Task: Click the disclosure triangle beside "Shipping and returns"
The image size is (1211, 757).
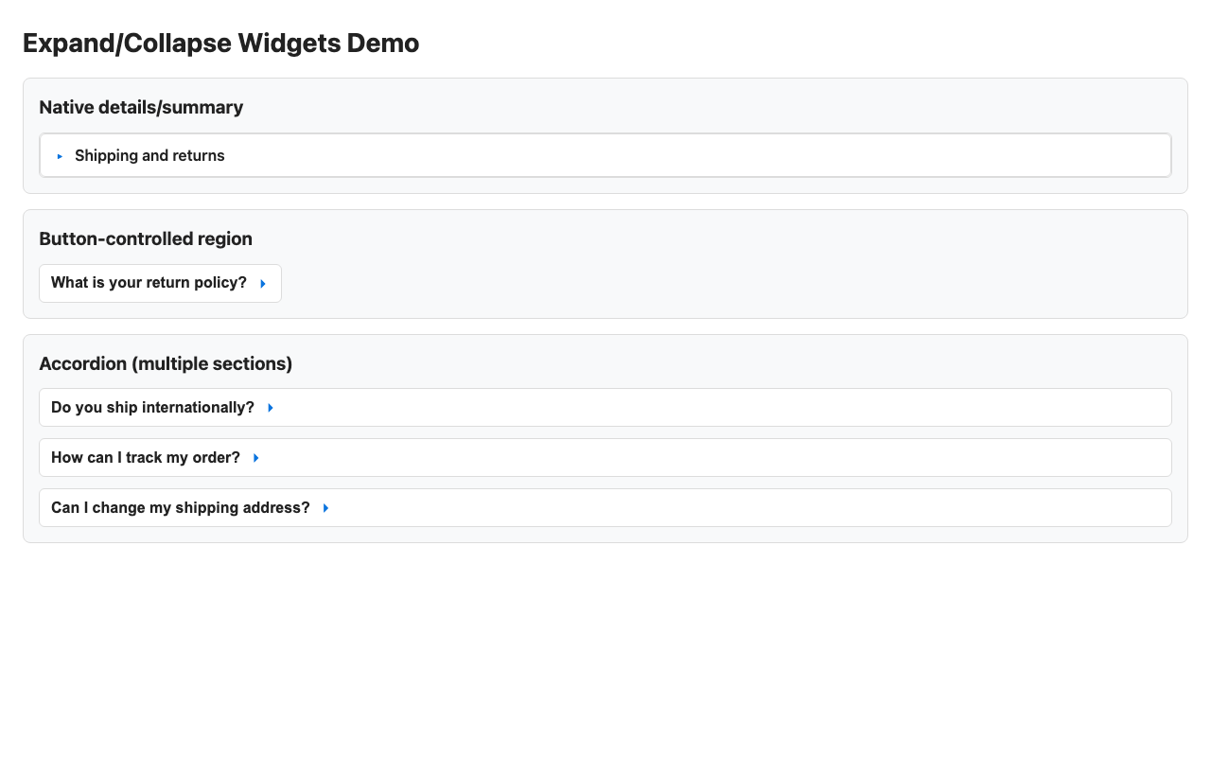Action: [x=59, y=155]
